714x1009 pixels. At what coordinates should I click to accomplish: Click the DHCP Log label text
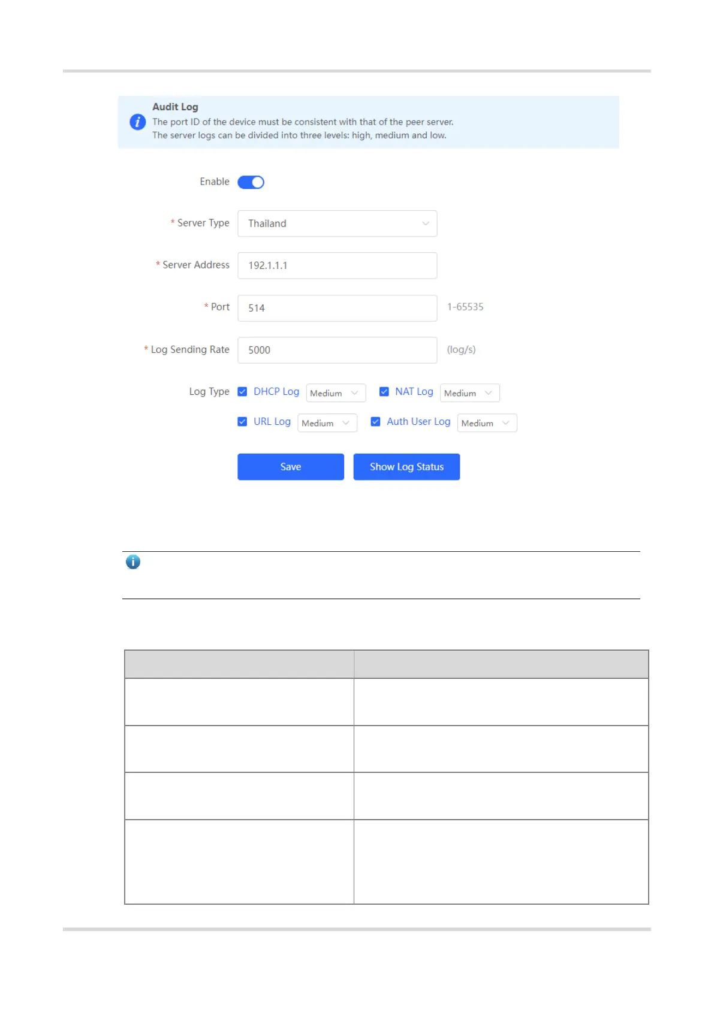(x=276, y=392)
